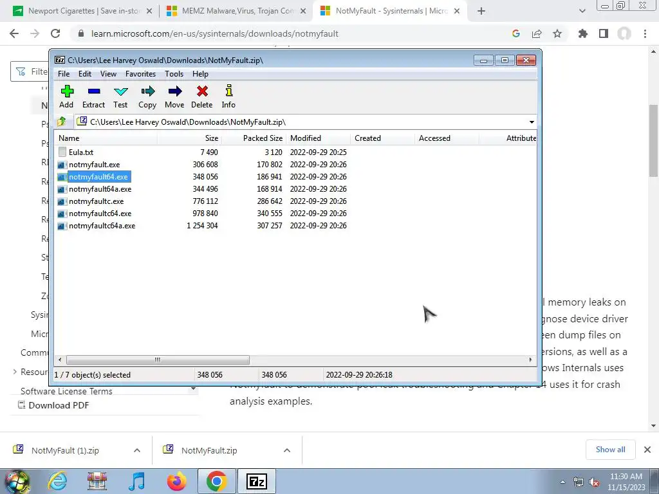
Task: Go up one folder level in 7-Zip
Action: (x=62, y=122)
